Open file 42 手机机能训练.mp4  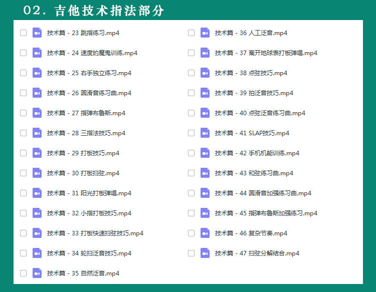point(257,153)
